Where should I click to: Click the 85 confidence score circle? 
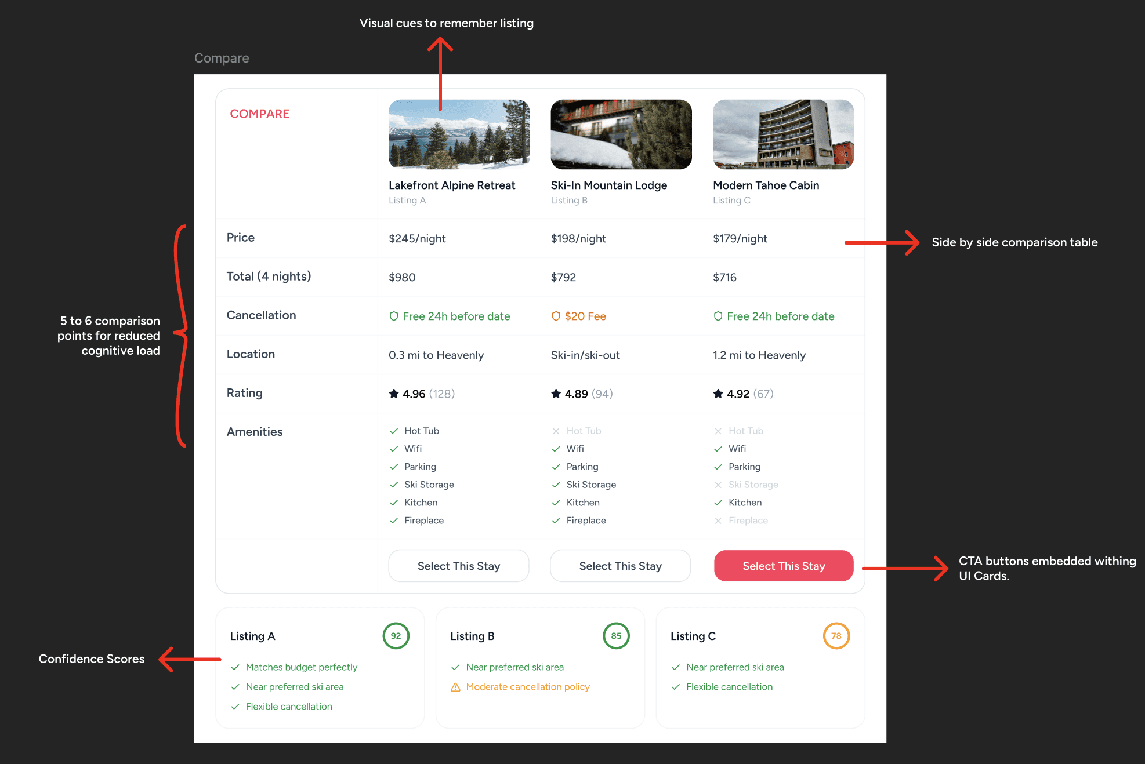616,636
